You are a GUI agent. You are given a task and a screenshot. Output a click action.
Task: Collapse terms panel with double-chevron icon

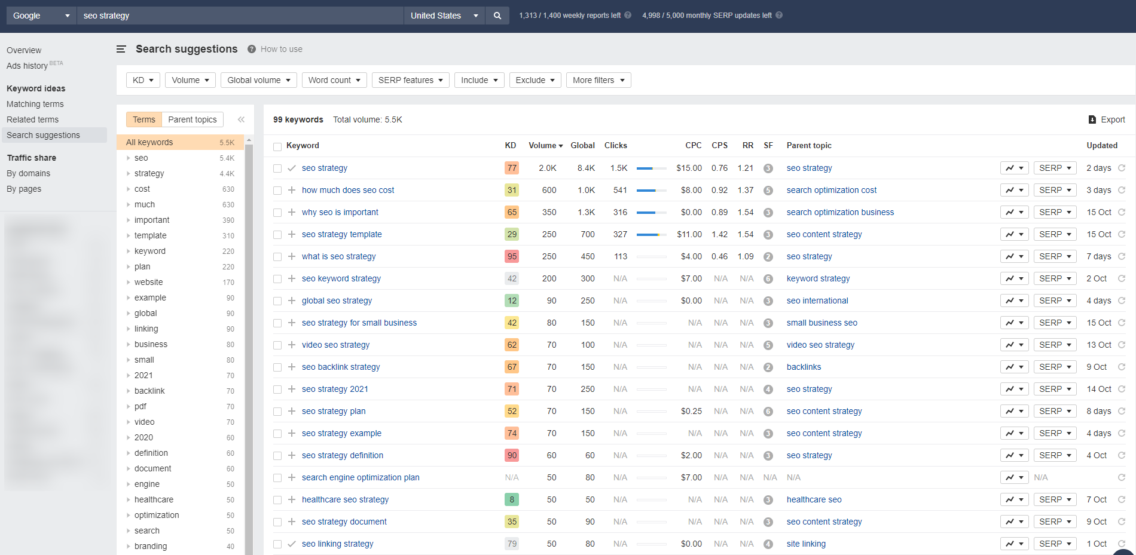(241, 119)
